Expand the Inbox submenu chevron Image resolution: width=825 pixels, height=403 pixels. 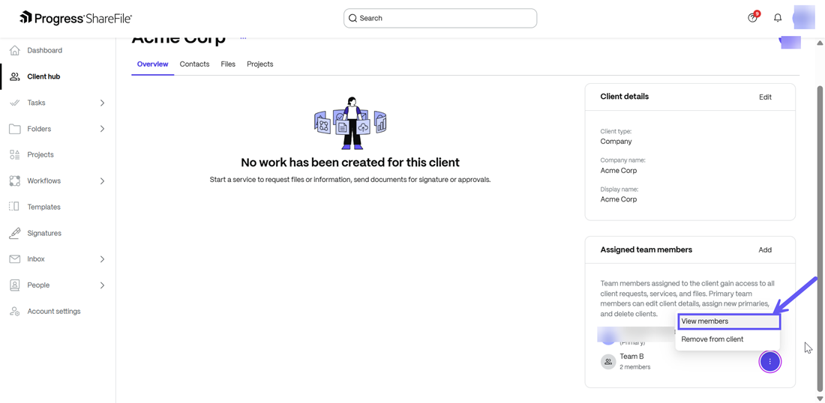[102, 259]
